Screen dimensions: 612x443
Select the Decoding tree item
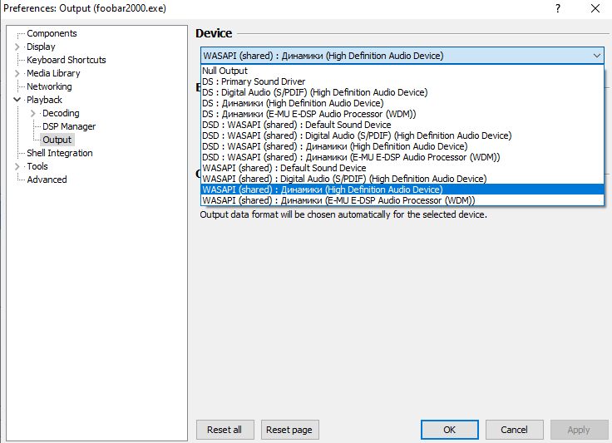tap(61, 113)
